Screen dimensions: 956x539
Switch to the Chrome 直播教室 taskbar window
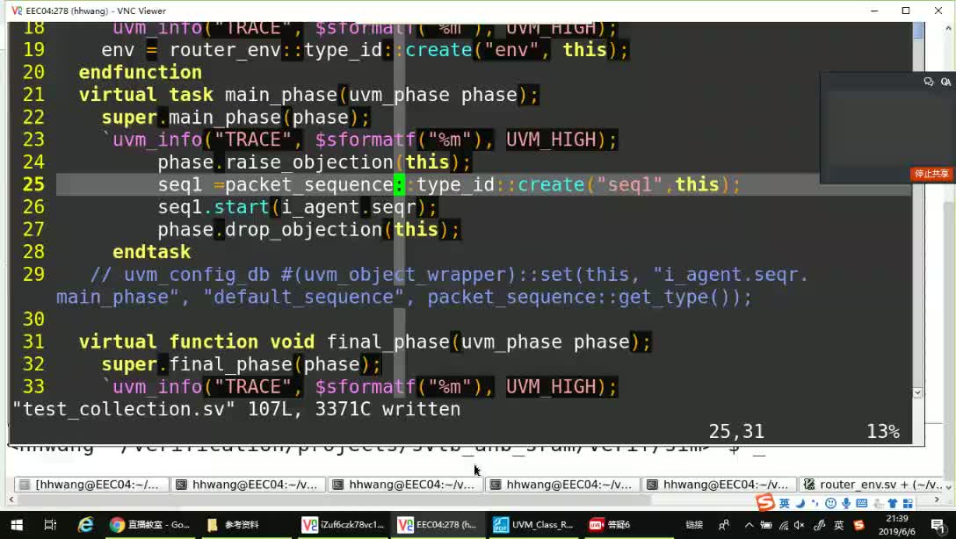150,524
